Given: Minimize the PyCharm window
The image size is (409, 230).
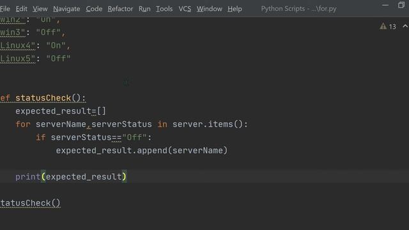Looking at the screenshot, I should click(385, 5).
